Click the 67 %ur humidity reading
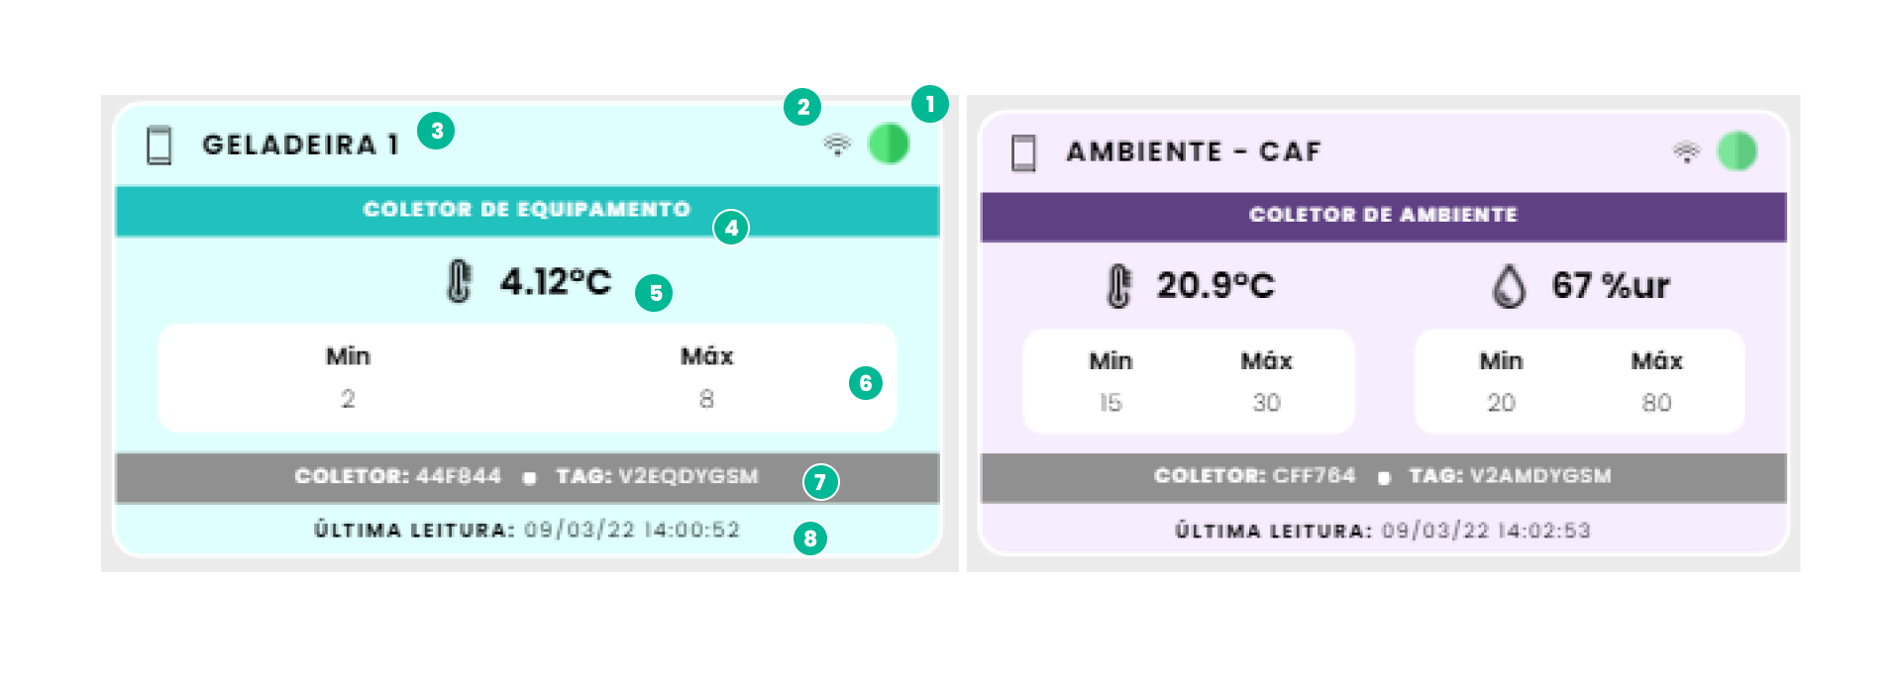Image resolution: width=1902 pixels, height=685 pixels. (x=1611, y=286)
